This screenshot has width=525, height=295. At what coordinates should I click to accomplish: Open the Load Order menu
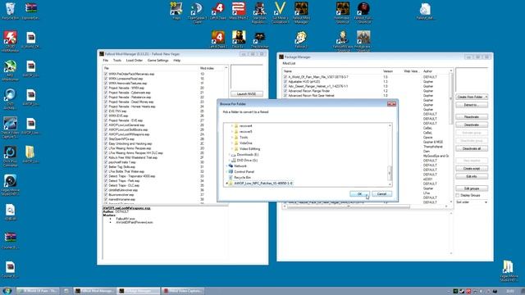[x=135, y=61]
